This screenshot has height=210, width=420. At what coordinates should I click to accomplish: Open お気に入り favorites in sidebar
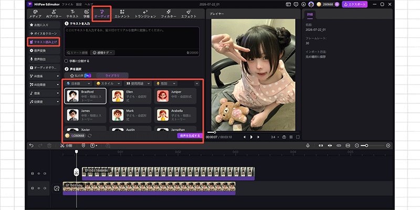pyautogui.click(x=44, y=25)
